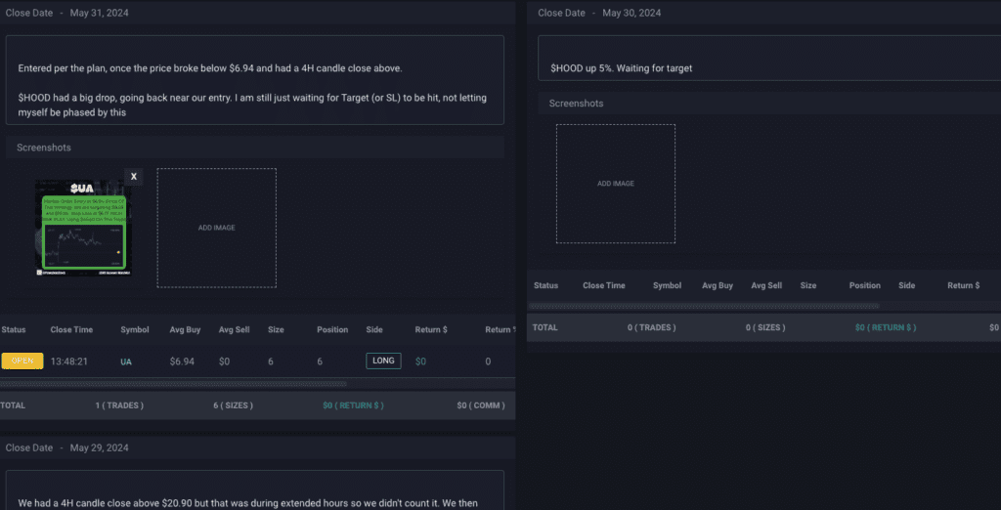Viewport: 1001px width, 510px height.
Task: Remove the UA screenshot with the X button
Action: [134, 177]
